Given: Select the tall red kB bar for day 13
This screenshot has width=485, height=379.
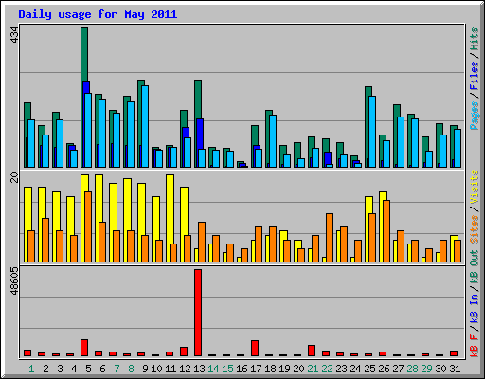Looking at the screenshot, I should click(198, 313).
